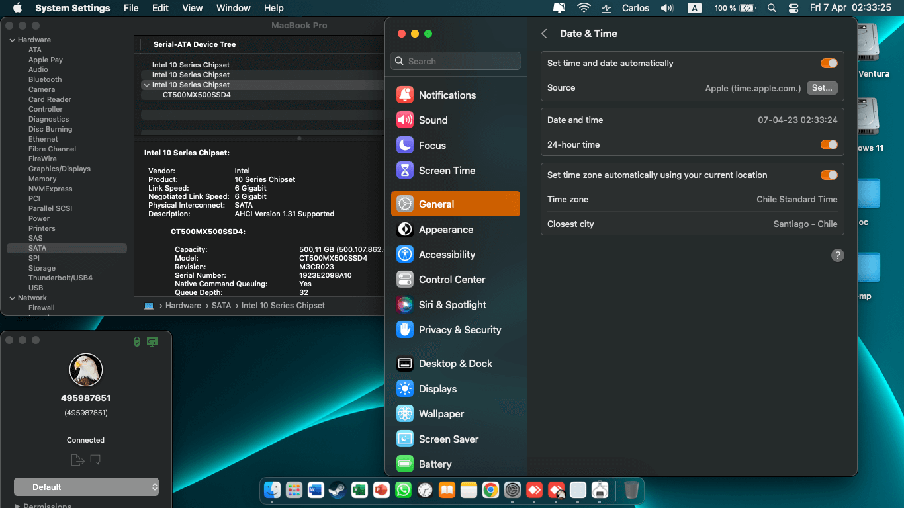Screen dimensions: 904x508
Task: Open Spotlight search in menu bar
Action: (772, 8)
